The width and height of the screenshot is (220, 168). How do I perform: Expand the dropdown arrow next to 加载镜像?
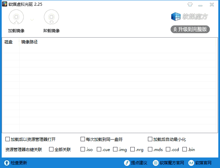tap(32, 20)
